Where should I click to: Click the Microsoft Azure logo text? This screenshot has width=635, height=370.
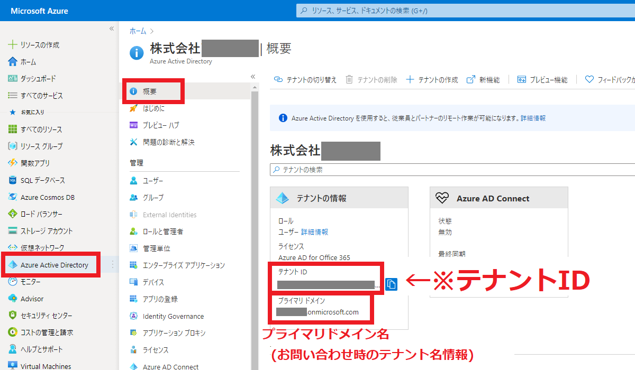point(39,11)
